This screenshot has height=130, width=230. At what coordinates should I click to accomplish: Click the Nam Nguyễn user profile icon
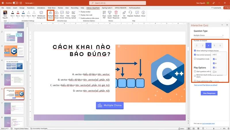pyautogui.click(x=5, y=15)
